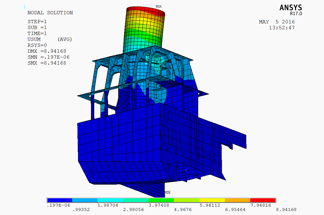Screen dimensions: 324x215
Task: Click the green midrange band of the legend
Action: tap(161, 200)
